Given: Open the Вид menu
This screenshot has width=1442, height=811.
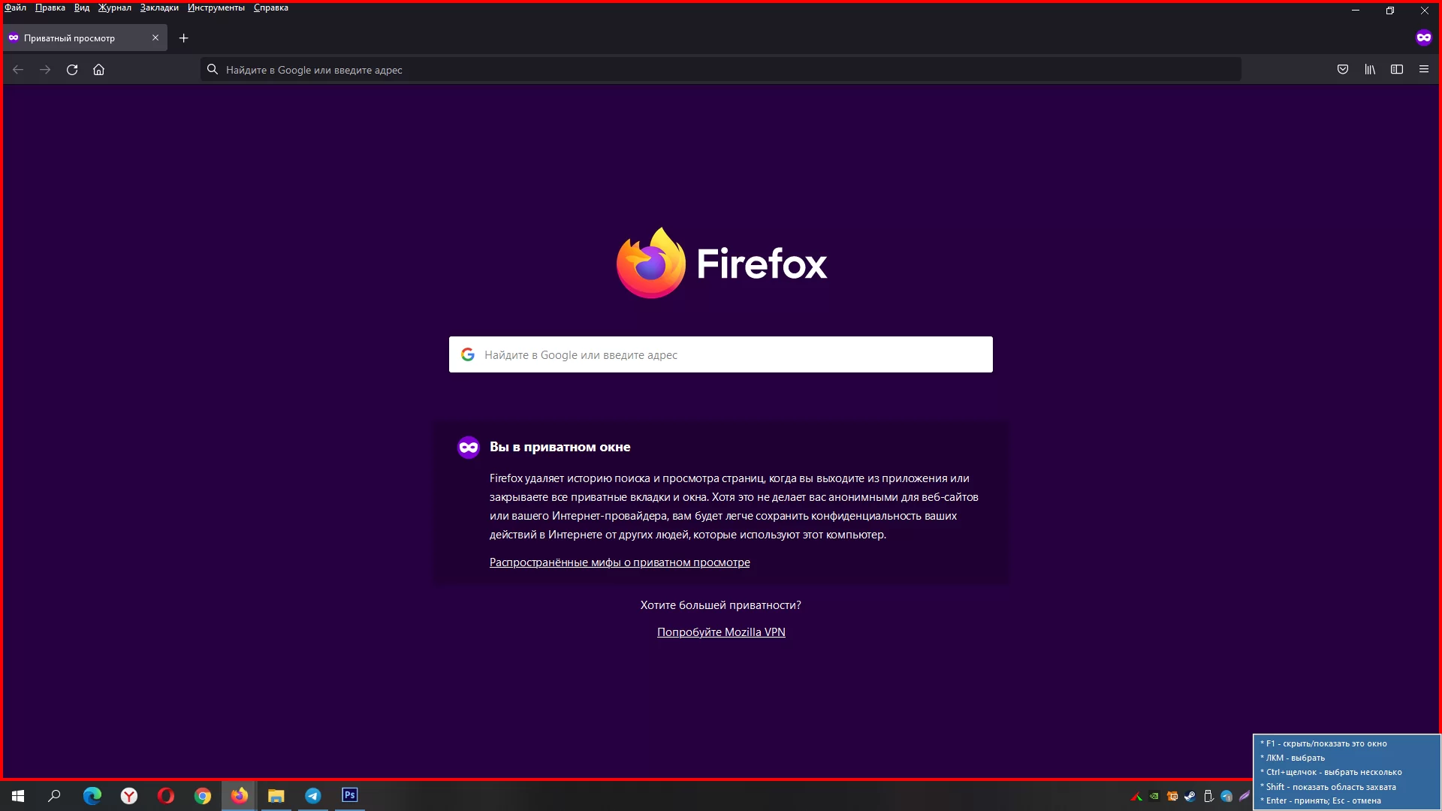Looking at the screenshot, I should [x=82, y=8].
